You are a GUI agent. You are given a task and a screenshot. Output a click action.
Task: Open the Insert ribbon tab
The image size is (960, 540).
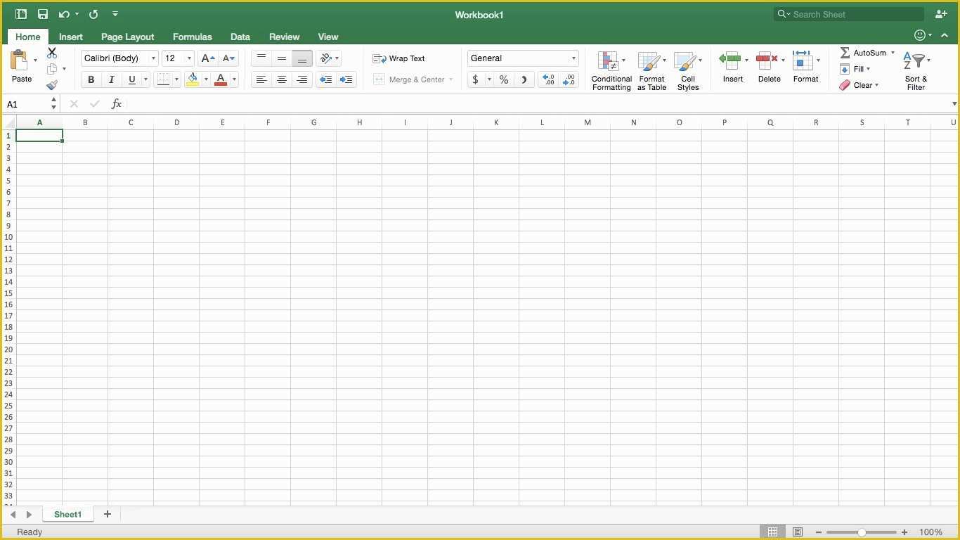(71, 37)
